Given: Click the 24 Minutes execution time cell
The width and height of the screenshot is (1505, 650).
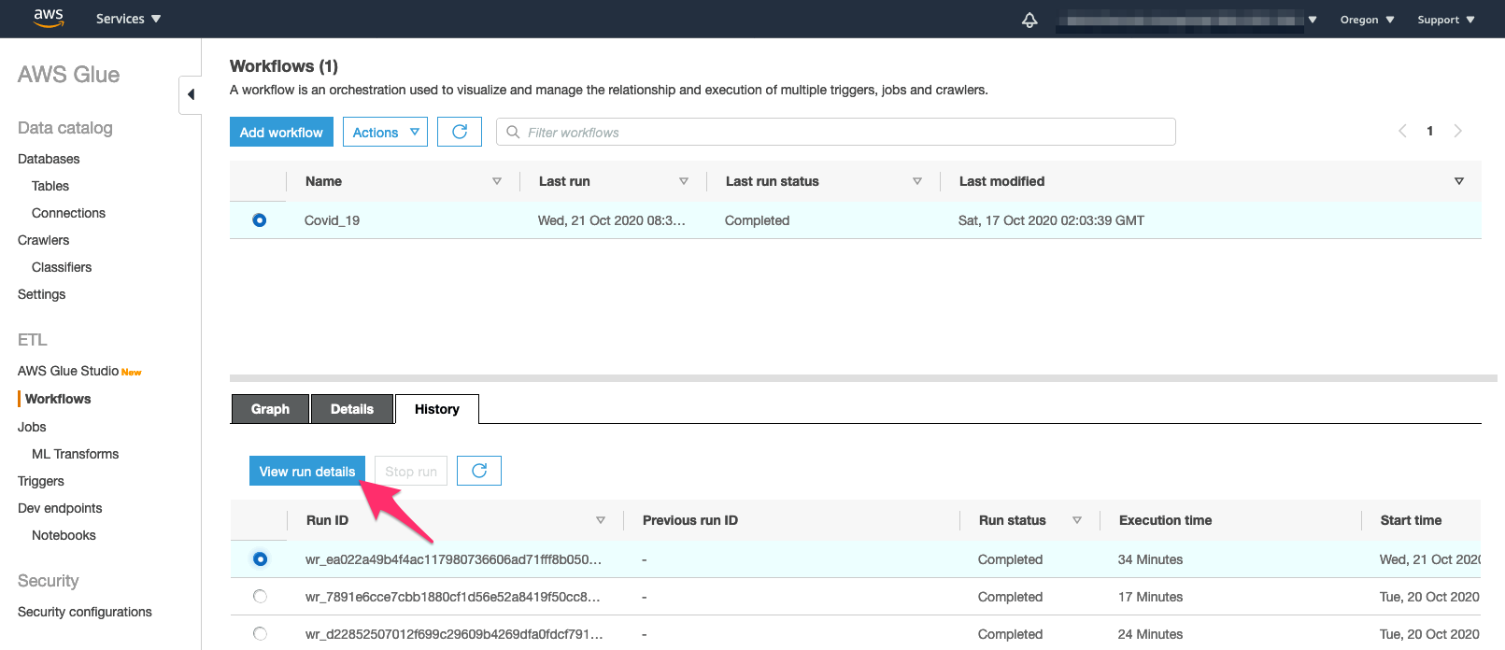Looking at the screenshot, I should tap(1150, 634).
